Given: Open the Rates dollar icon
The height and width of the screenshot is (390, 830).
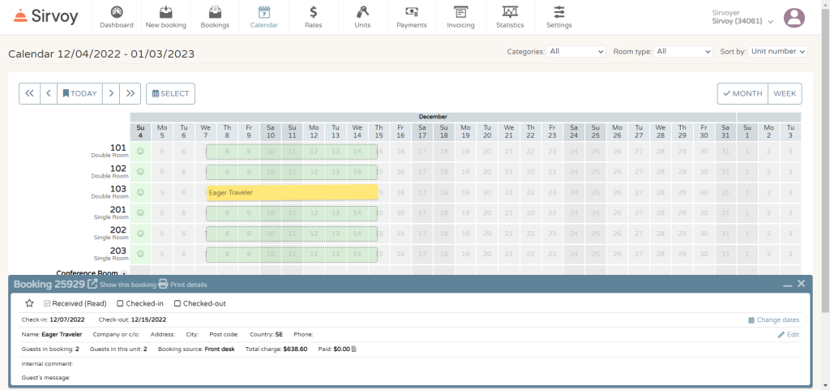Looking at the screenshot, I should [x=313, y=12].
